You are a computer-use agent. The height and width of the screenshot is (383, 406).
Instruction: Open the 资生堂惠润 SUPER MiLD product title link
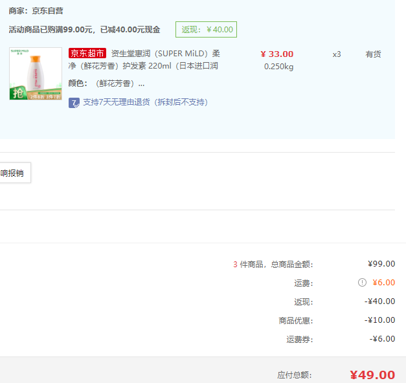click(x=144, y=60)
